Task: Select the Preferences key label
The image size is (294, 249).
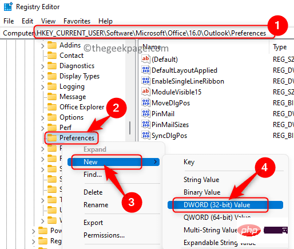Action: click(x=77, y=138)
